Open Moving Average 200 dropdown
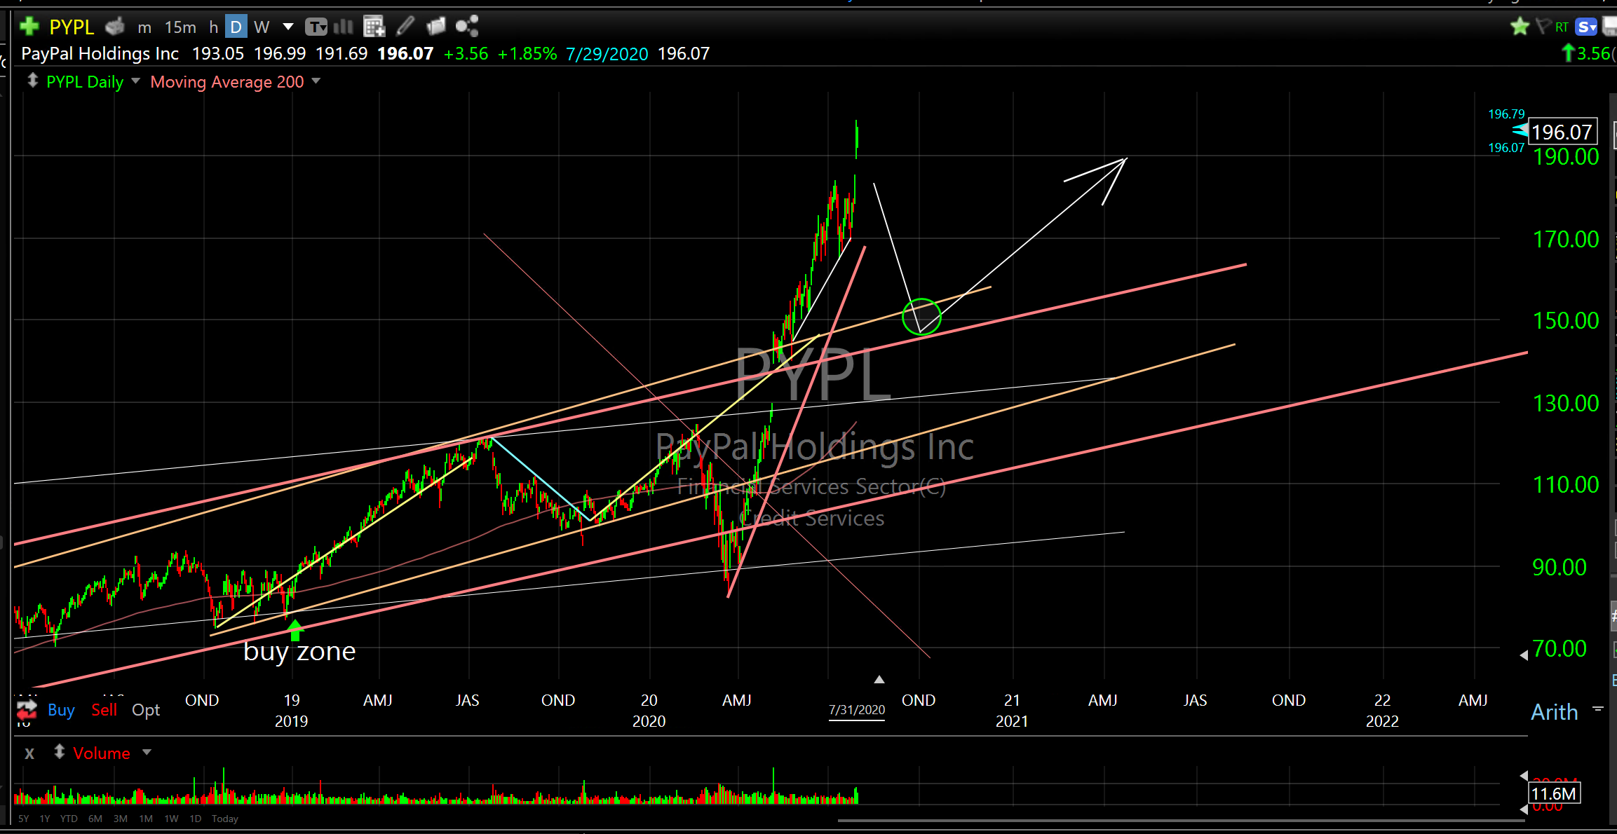1617x834 pixels. click(316, 81)
